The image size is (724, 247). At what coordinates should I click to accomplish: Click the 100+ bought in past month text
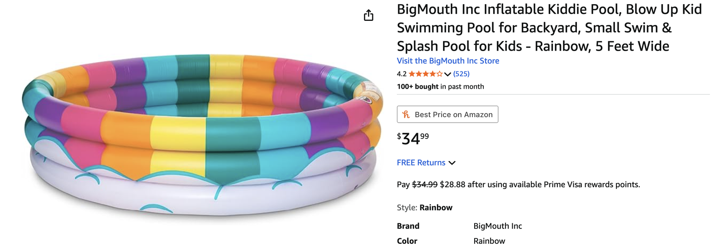point(440,86)
